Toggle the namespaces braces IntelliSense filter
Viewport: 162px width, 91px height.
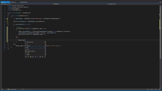coord(28,57)
